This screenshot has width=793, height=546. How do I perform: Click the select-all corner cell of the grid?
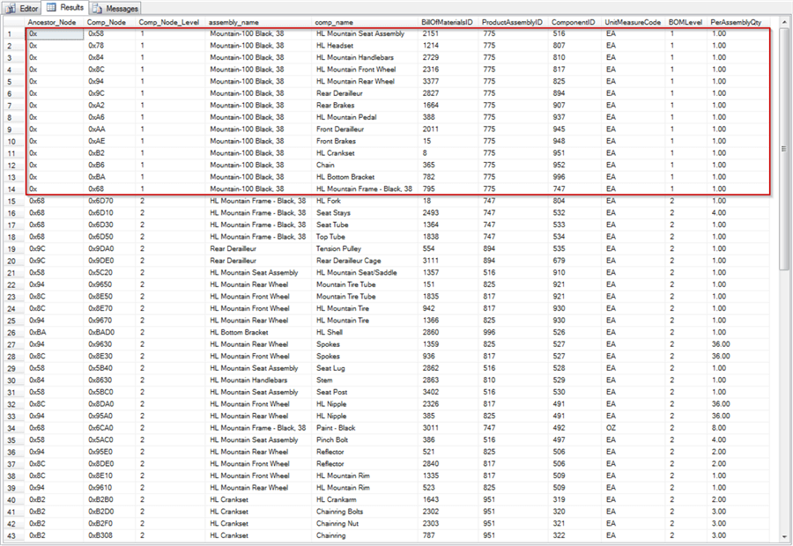click(12, 20)
